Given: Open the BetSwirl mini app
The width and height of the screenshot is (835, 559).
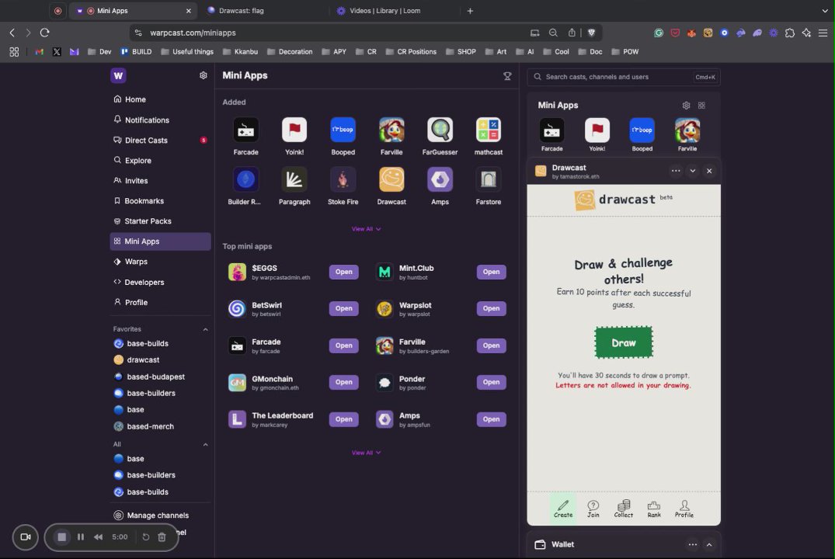Looking at the screenshot, I should click(x=343, y=309).
